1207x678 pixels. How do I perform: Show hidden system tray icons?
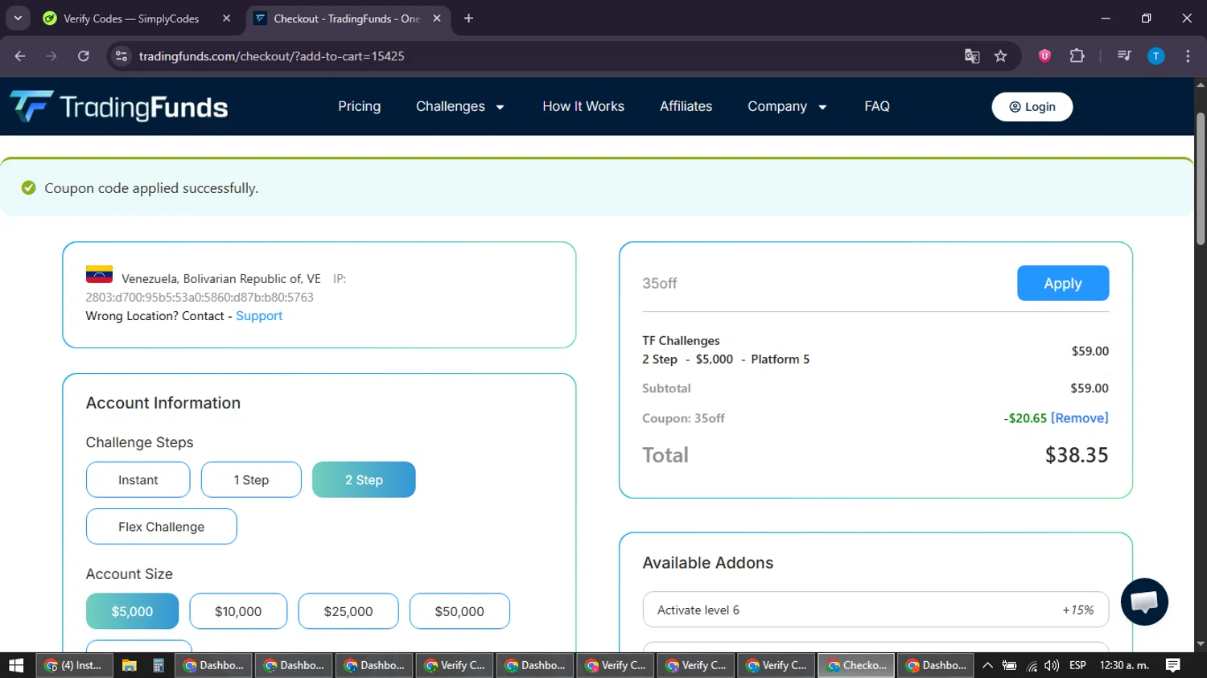point(987,665)
